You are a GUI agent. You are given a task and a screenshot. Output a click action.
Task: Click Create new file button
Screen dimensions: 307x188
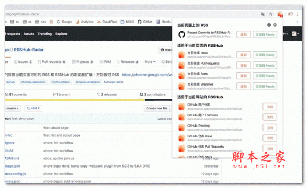click(x=157, y=108)
